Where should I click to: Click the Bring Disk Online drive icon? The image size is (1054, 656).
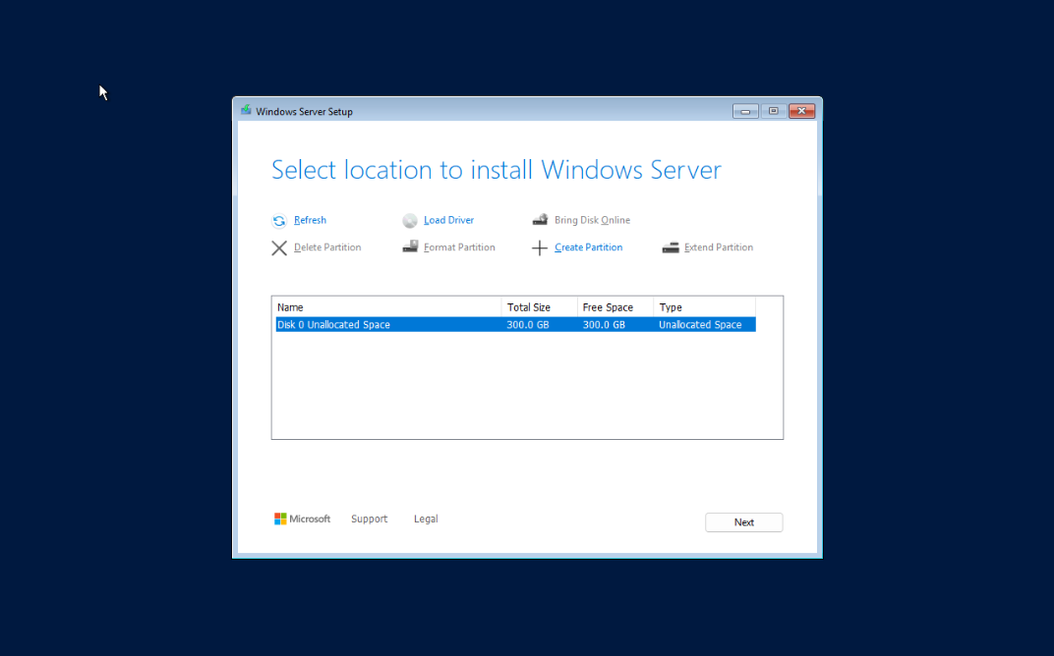(540, 220)
